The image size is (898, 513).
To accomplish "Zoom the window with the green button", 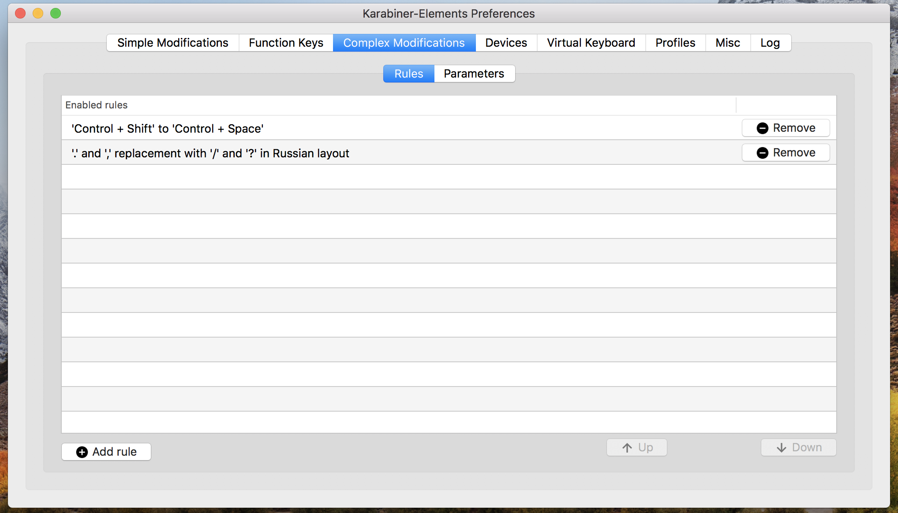I will (x=56, y=13).
